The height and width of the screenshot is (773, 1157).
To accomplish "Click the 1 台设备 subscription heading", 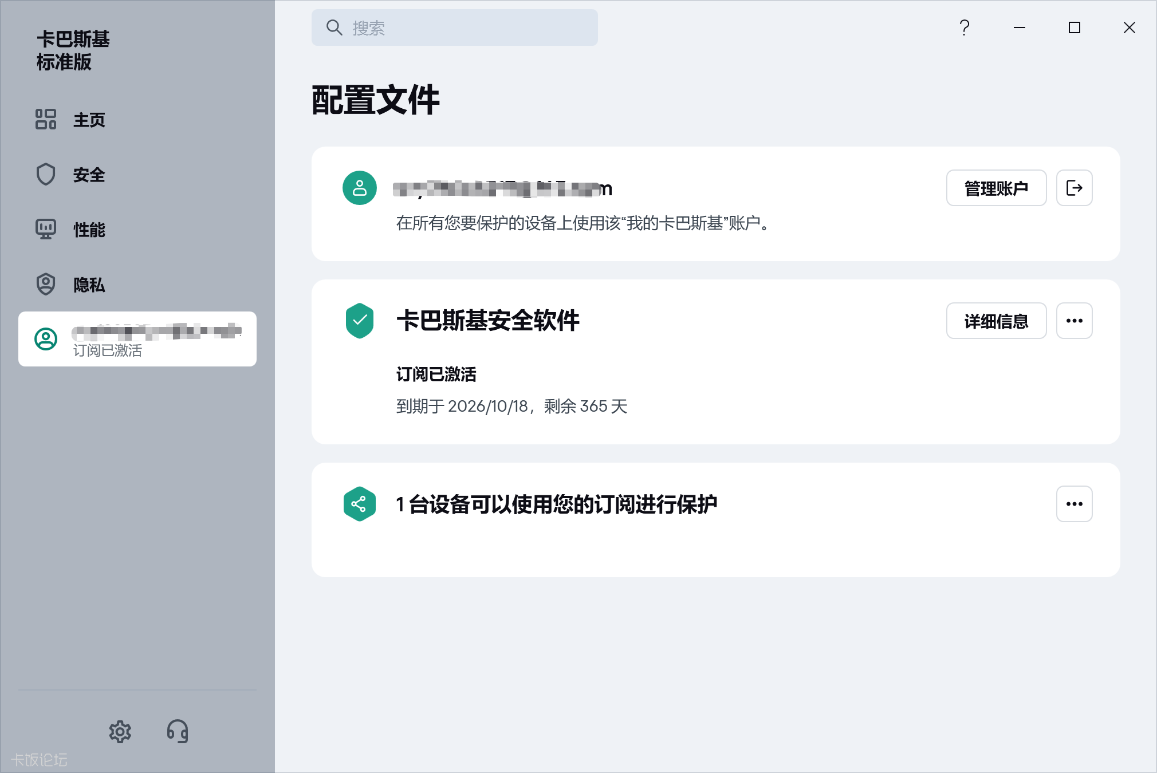I will [556, 504].
